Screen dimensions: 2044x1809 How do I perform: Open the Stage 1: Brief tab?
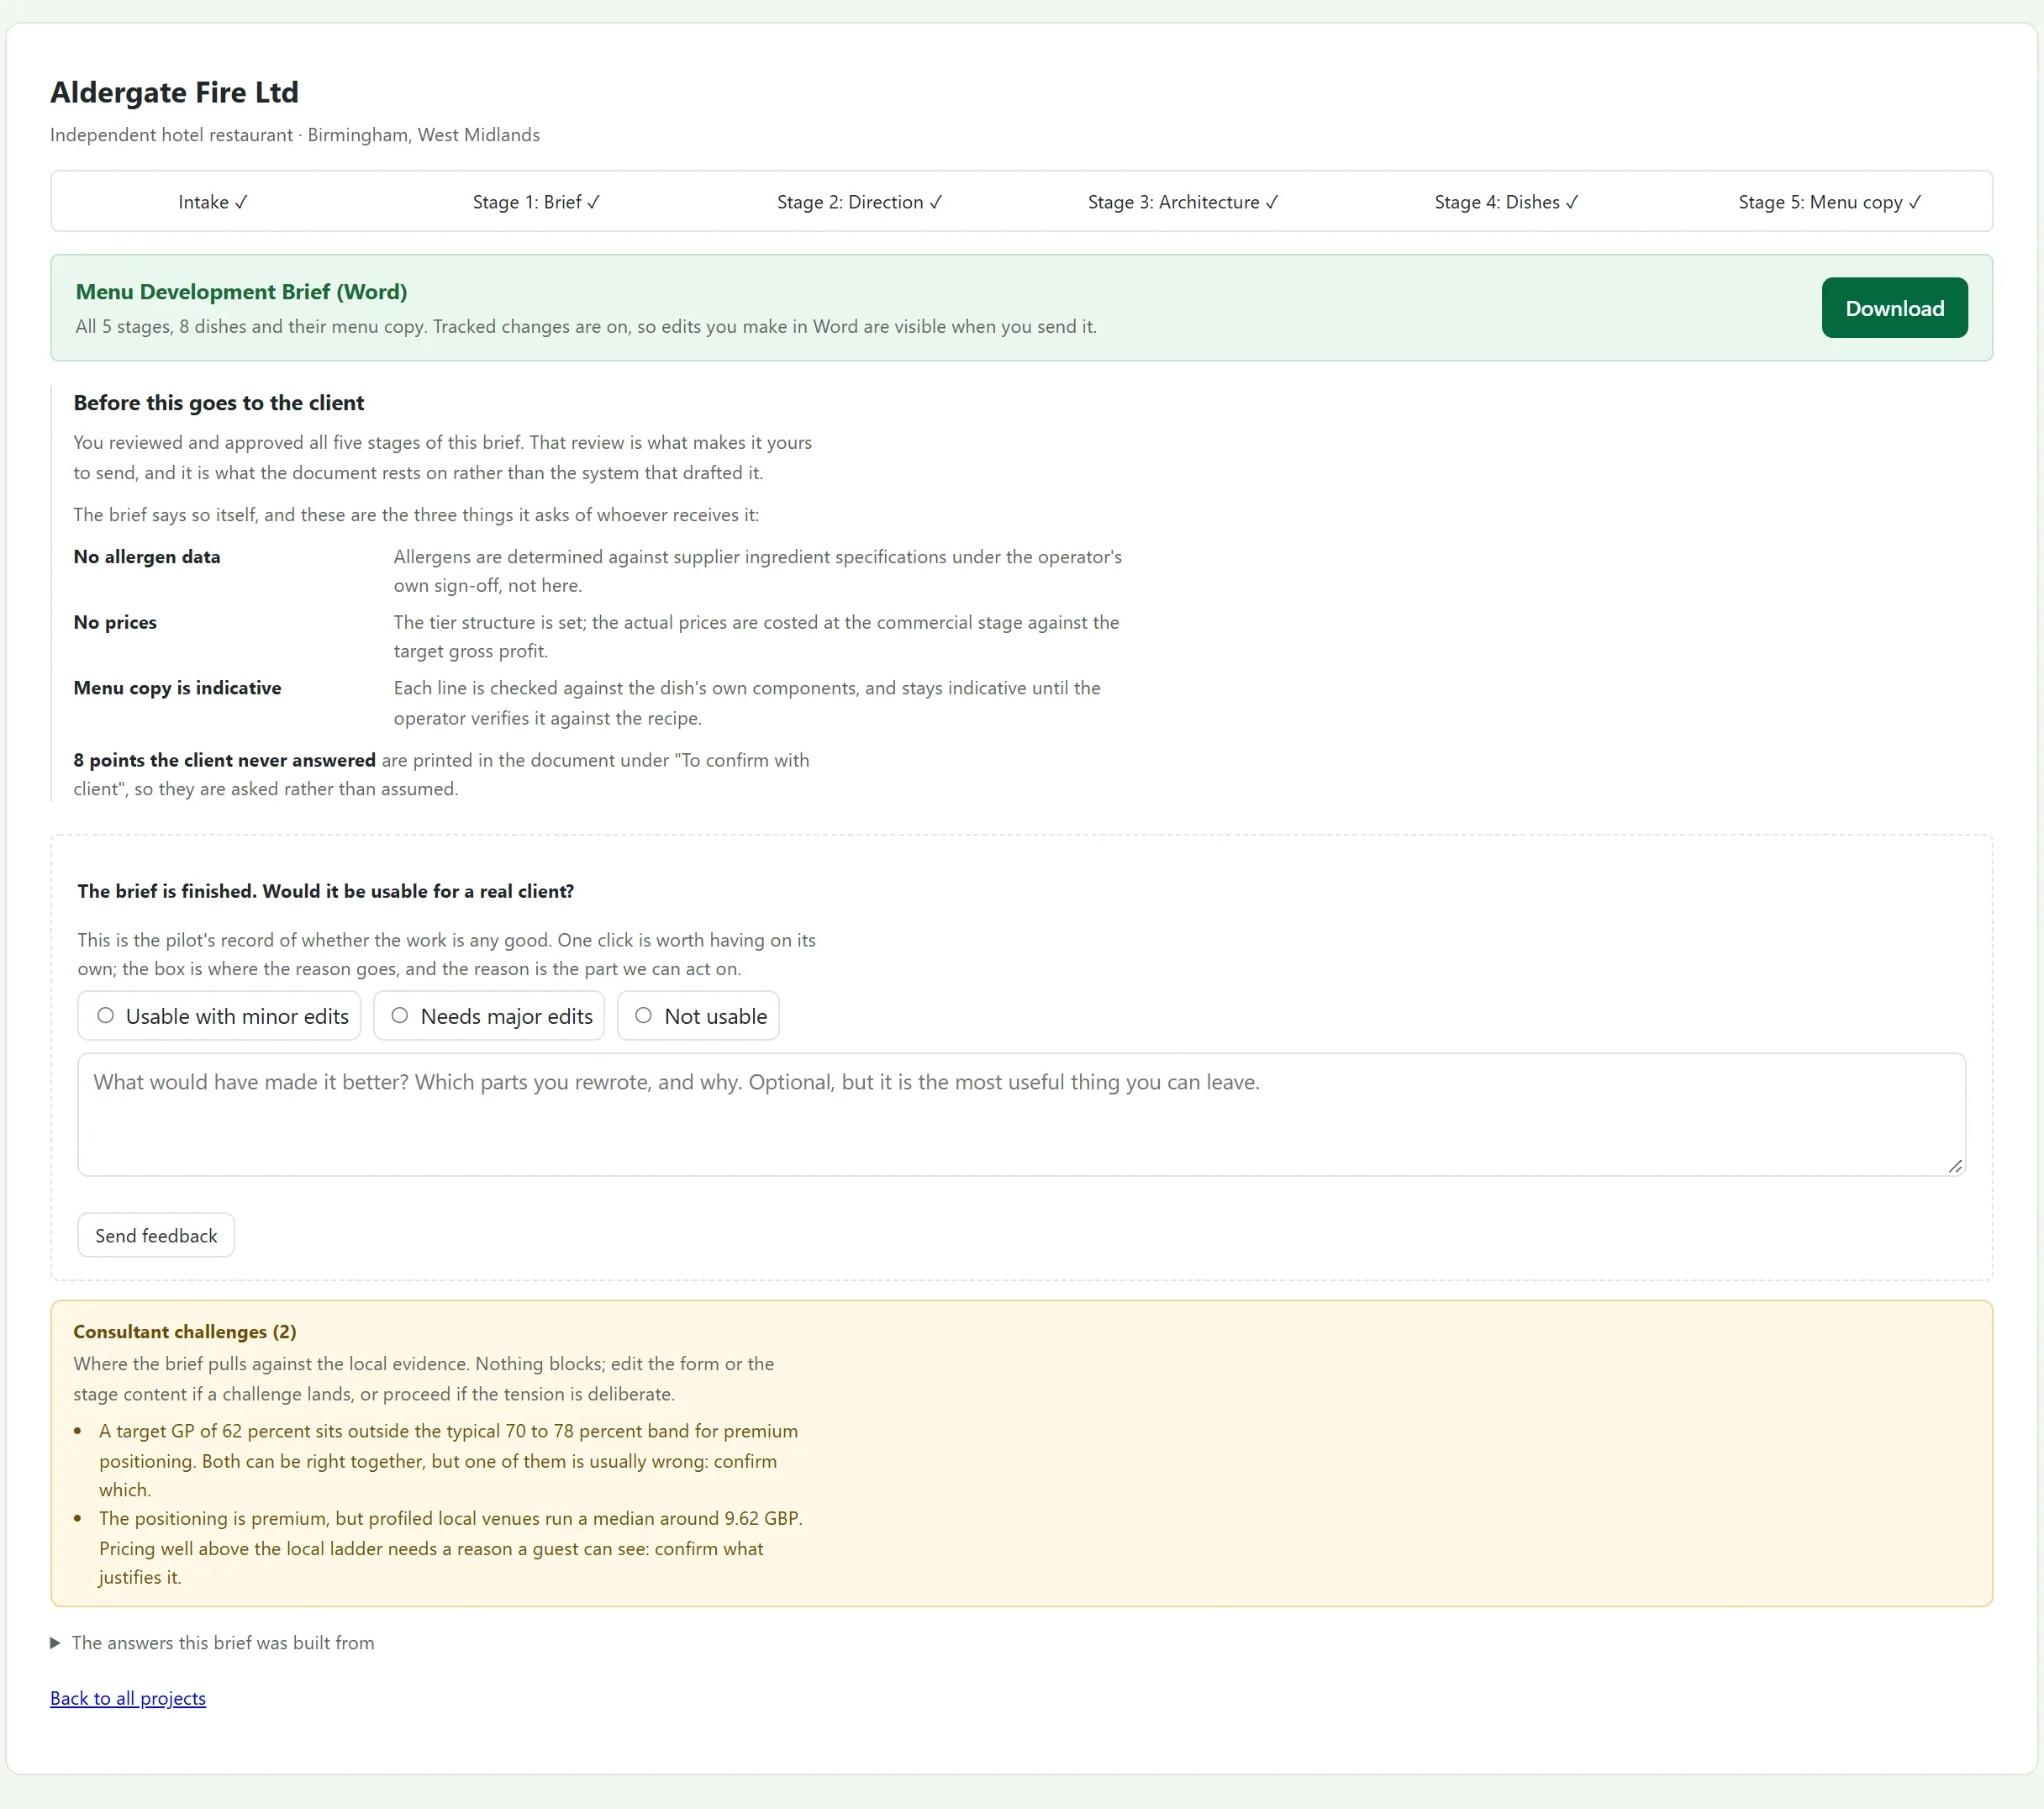[x=536, y=202]
